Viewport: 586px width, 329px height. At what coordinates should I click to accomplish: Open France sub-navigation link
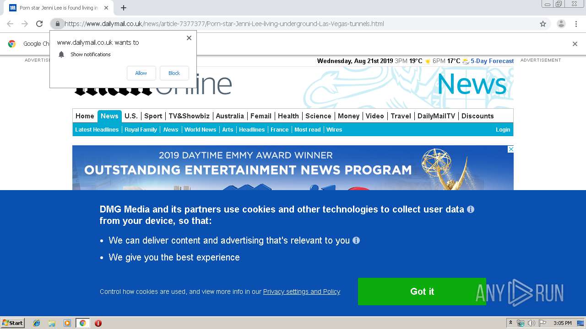pos(279,130)
